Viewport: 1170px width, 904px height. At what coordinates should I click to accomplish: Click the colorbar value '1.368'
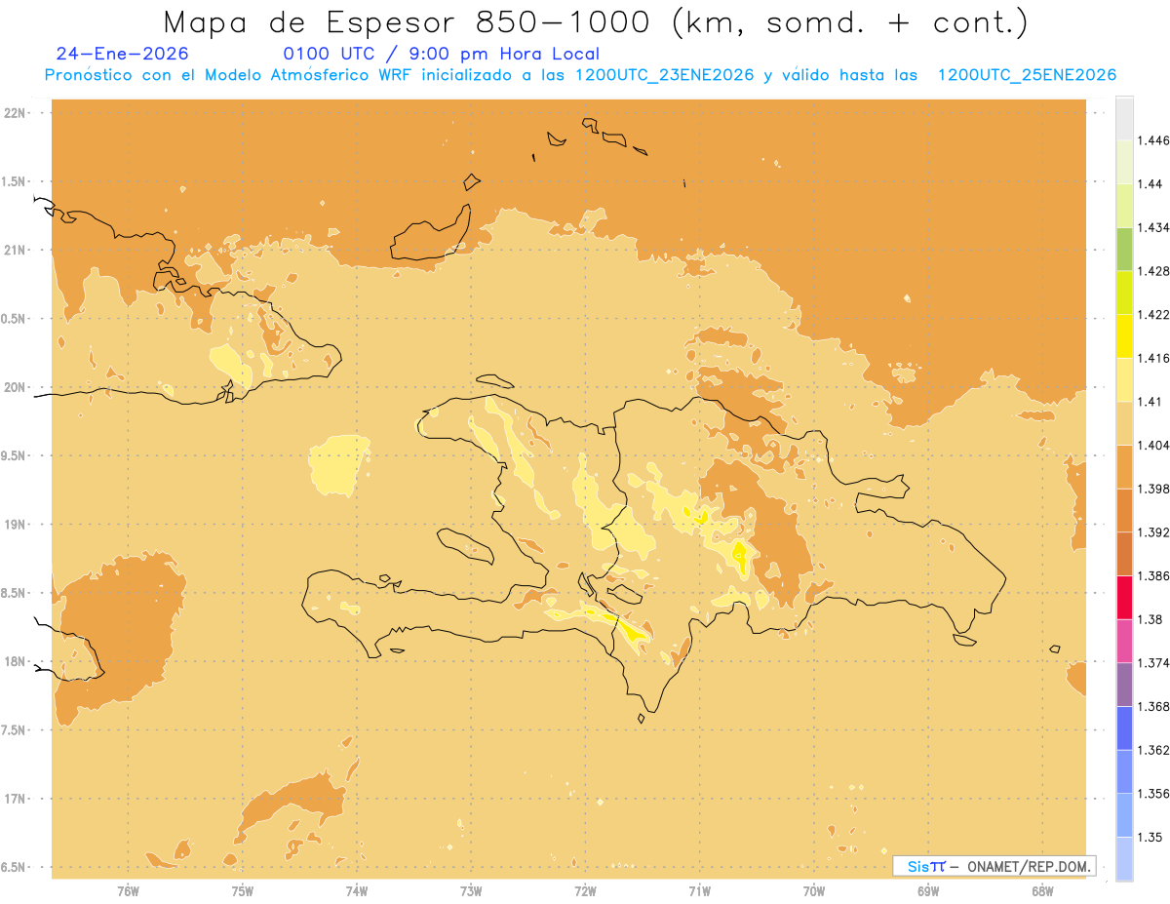pos(1153,706)
